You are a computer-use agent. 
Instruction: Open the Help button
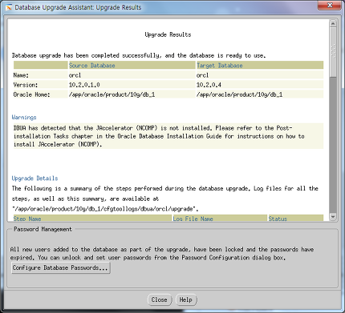[x=186, y=299]
